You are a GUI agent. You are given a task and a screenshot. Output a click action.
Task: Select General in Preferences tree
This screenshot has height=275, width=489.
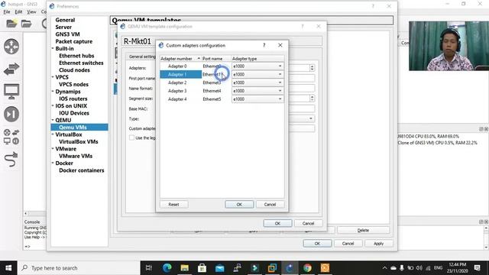(x=65, y=20)
